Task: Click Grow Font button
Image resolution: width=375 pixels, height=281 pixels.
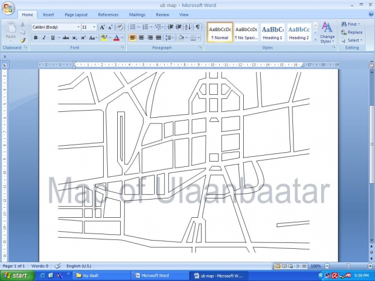Action: (x=102, y=27)
